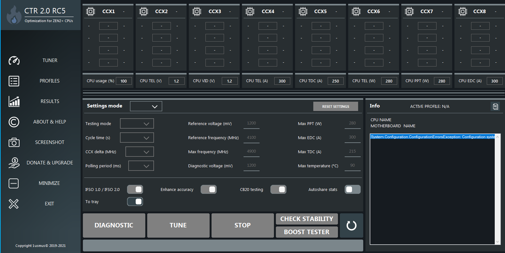
Task: Click the CPU TEL (V) value box
Action: pyautogui.click(x=177, y=81)
